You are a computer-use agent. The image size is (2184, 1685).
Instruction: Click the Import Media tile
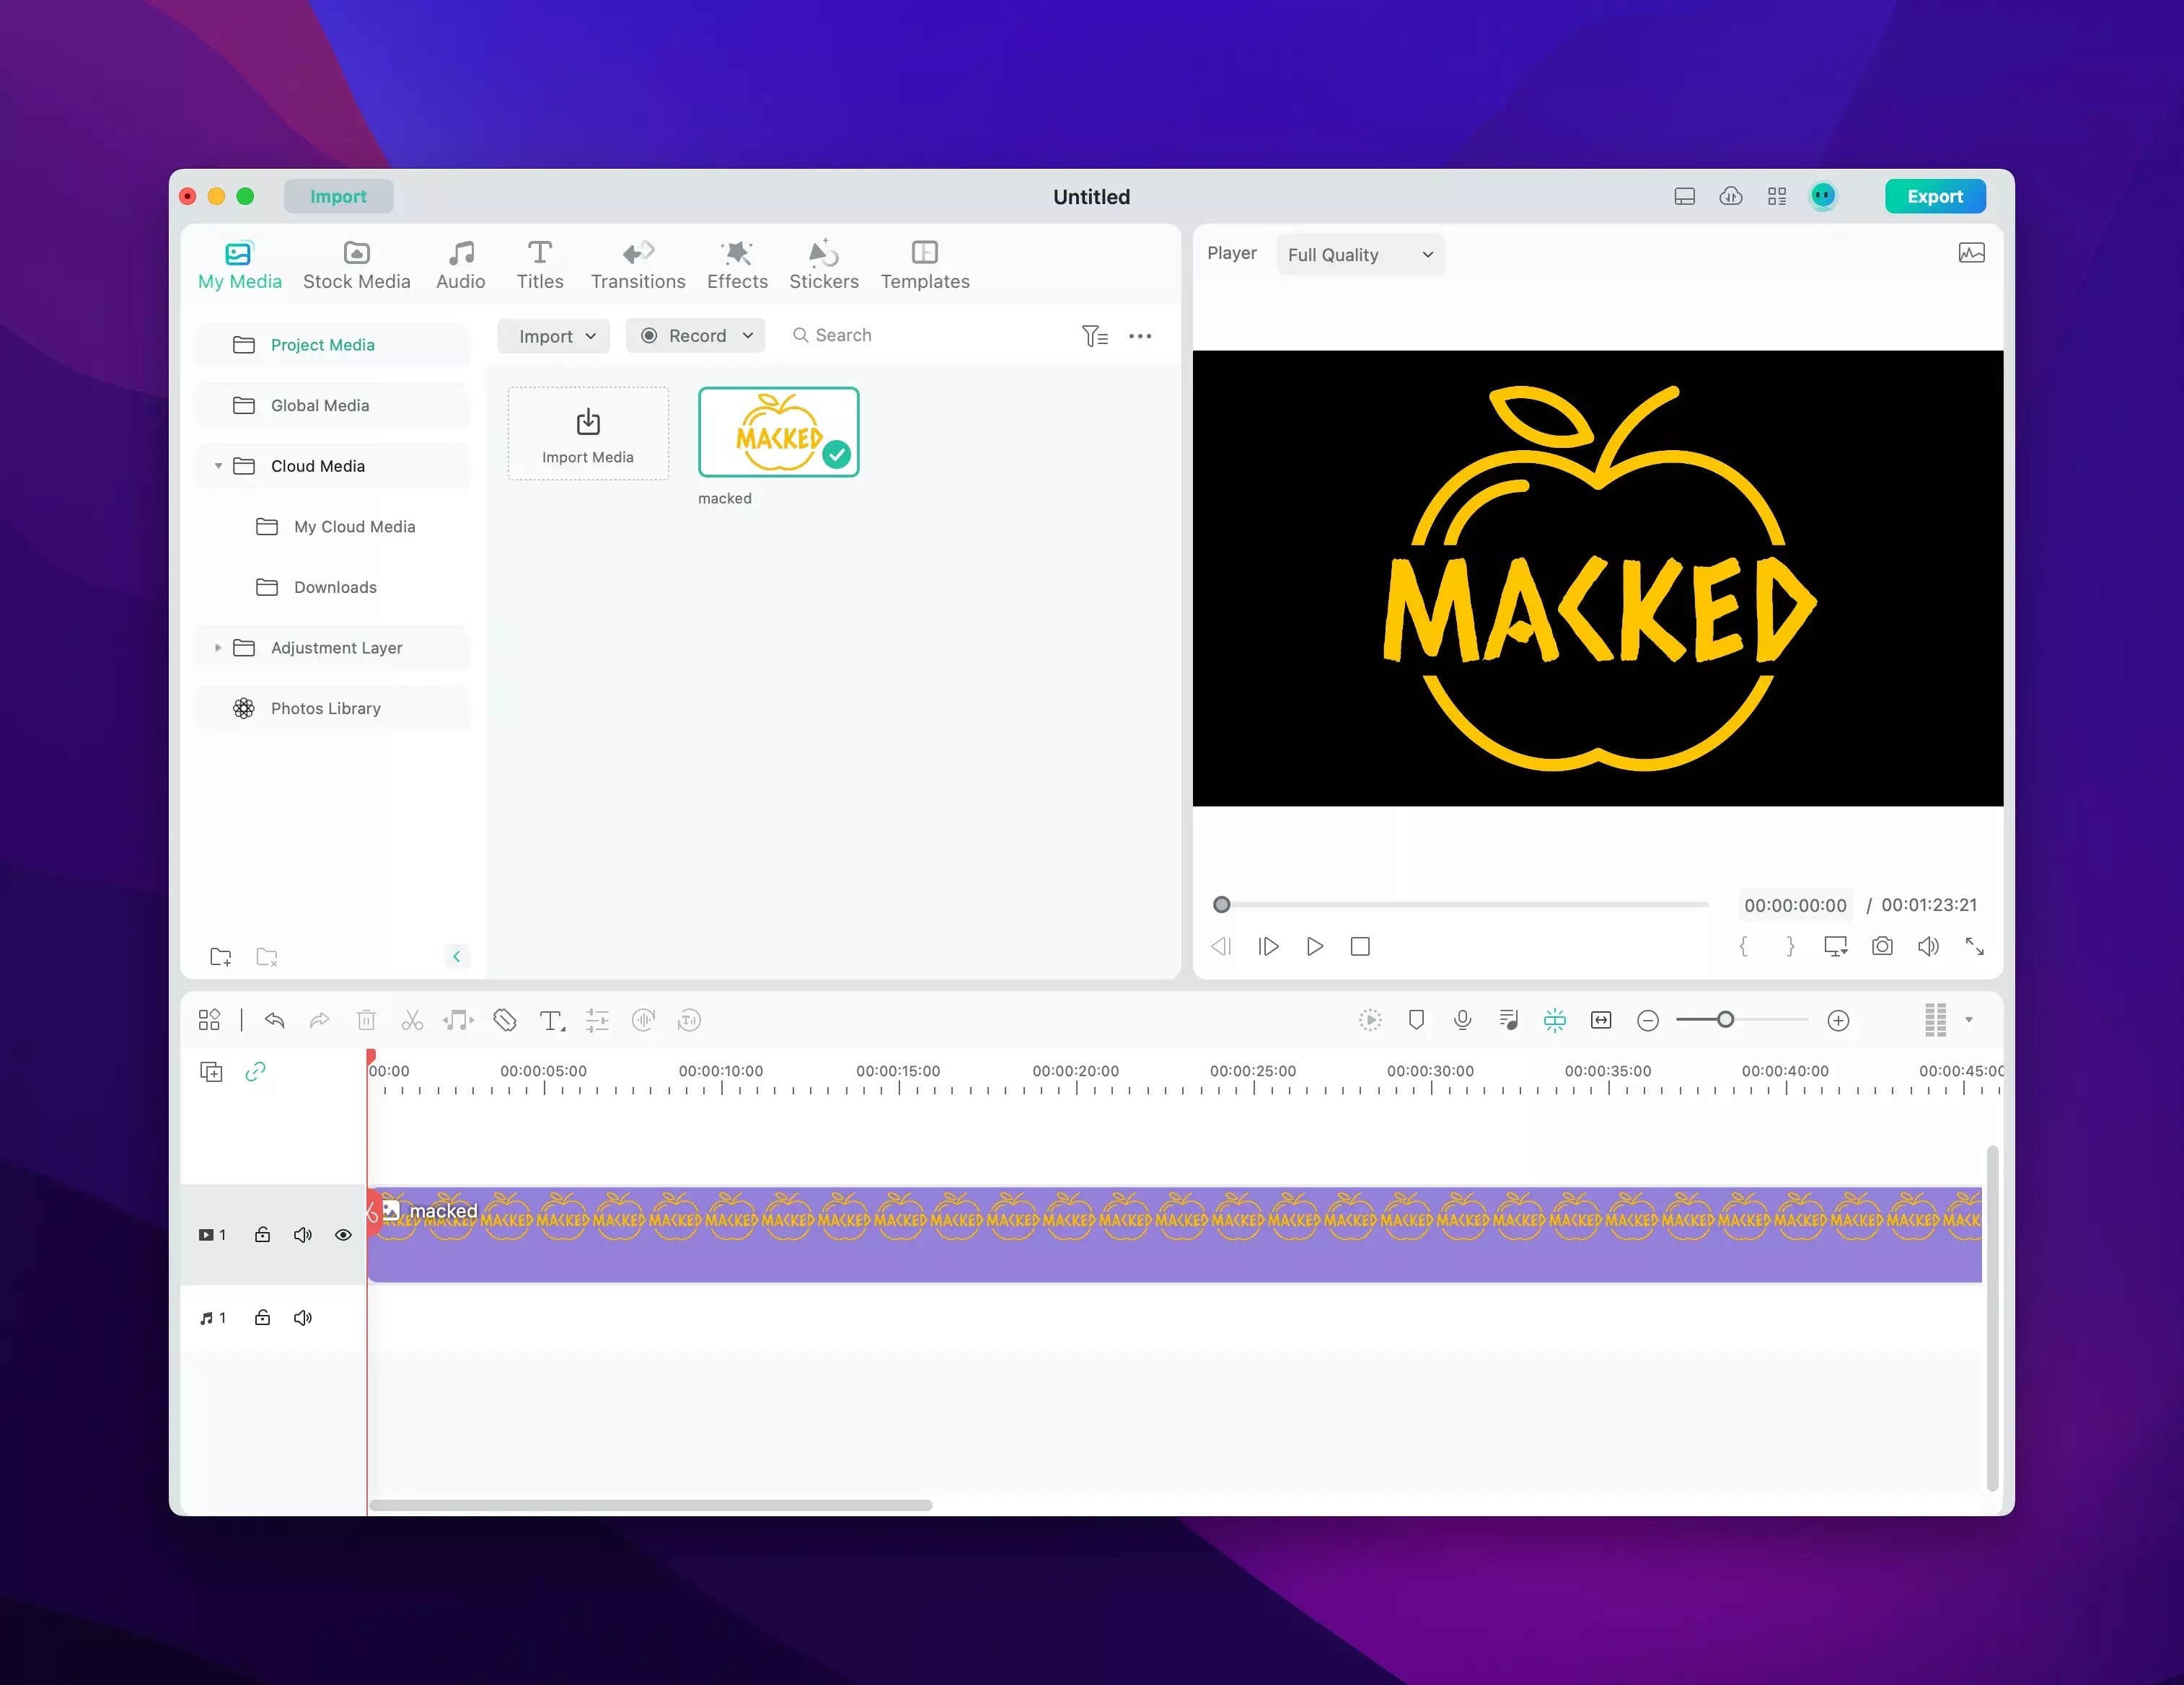click(x=588, y=434)
